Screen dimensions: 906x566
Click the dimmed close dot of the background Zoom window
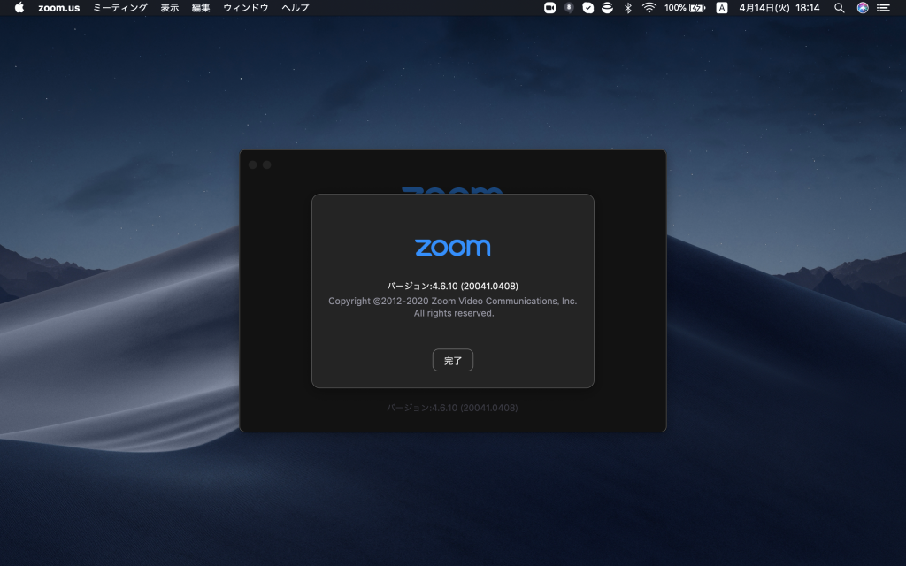click(252, 164)
